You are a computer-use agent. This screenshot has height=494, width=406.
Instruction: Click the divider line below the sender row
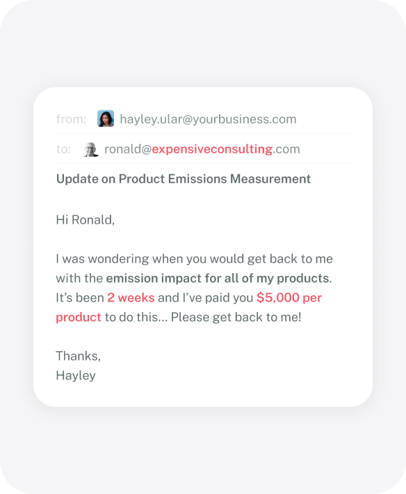(203, 133)
